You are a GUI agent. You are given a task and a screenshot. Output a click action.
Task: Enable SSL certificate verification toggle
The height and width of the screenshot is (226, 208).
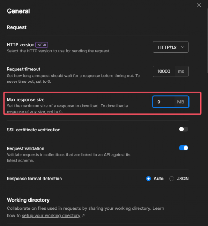pos(184,129)
